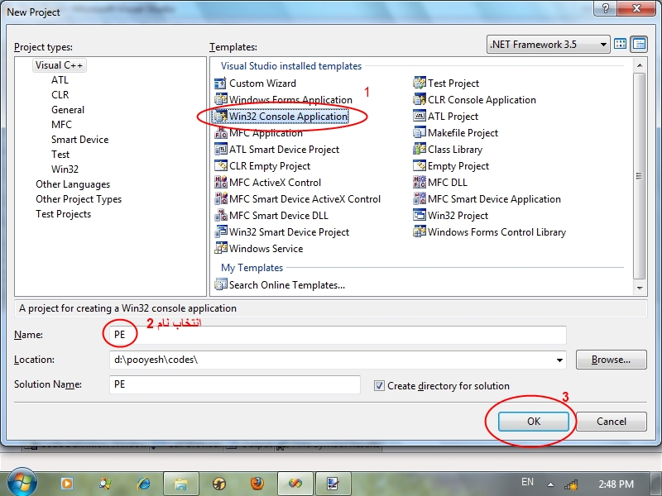
Task: Click the templates list scrollbar up arrow
Action: click(x=640, y=65)
